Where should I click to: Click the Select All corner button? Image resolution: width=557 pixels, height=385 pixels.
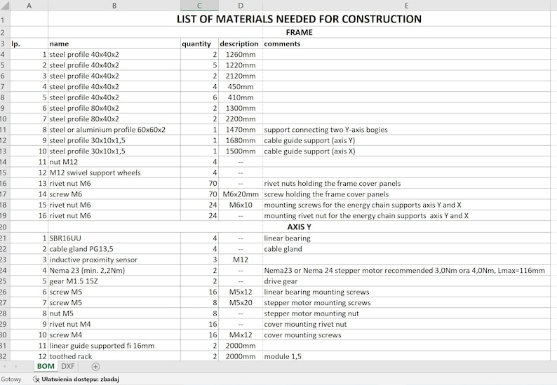pos(5,6)
